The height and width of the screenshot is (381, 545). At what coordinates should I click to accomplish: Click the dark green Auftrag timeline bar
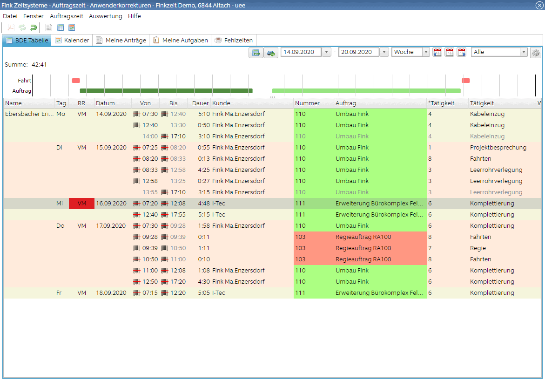coord(166,91)
